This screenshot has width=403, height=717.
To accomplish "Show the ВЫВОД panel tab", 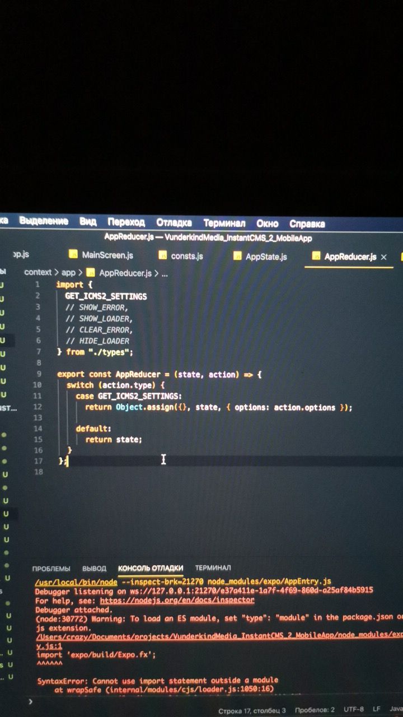I will point(94,568).
